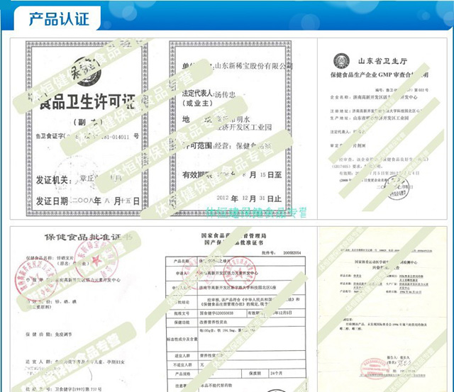Click the 法定代表人 汤传忠 text
This screenshot has width=454, height=392.
(209, 94)
